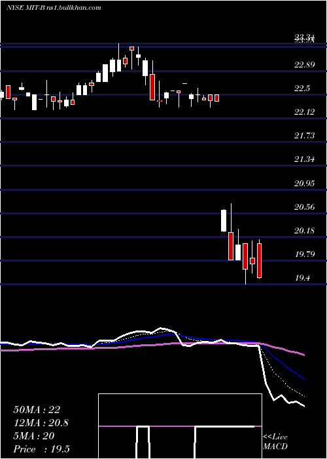Click the 19.79 price axis label

tap(305, 254)
